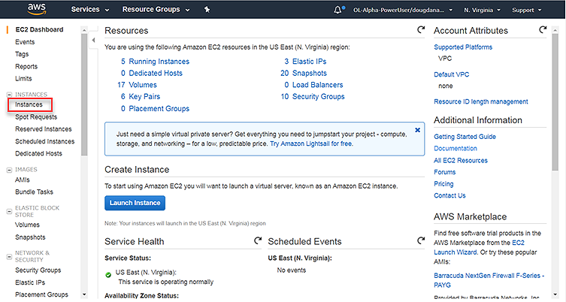The image size is (566, 302).
Task: Click the Launch Instance button
Action: [x=135, y=203]
